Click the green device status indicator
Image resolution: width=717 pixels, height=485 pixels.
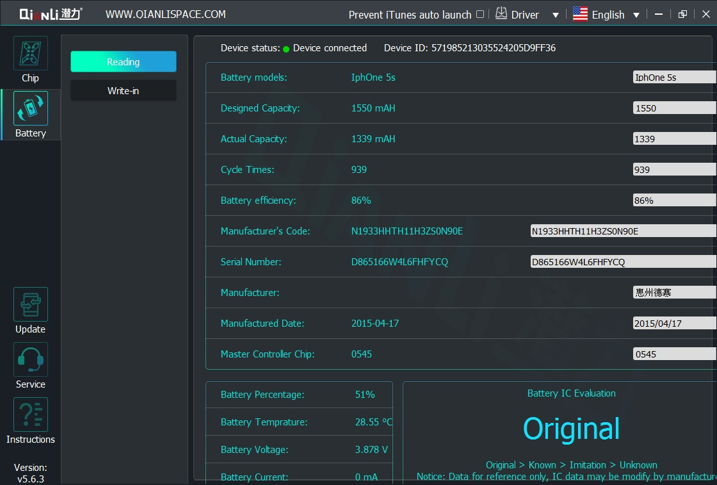tap(286, 49)
